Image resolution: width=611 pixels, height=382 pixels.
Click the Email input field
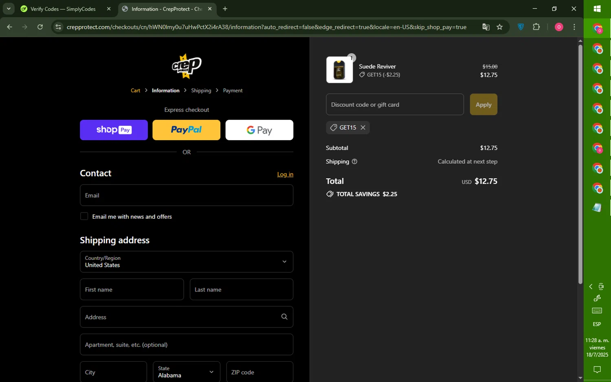[187, 195]
